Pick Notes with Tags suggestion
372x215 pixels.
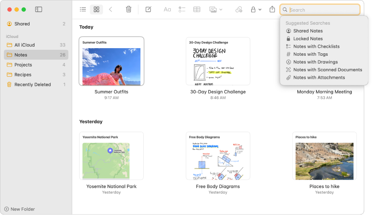tap(310, 54)
